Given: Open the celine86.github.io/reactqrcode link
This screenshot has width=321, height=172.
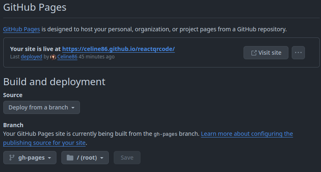Looking at the screenshot, I should point(119,49).
